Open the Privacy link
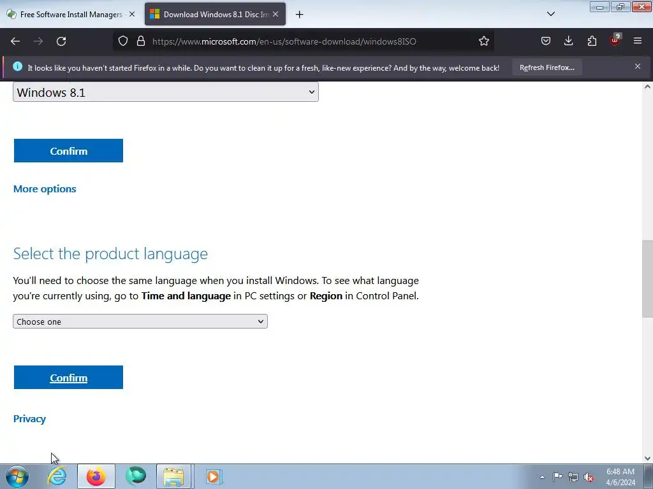 29,419
